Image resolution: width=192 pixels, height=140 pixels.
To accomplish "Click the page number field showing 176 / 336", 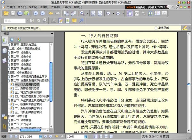I will (x=29, y=136).
